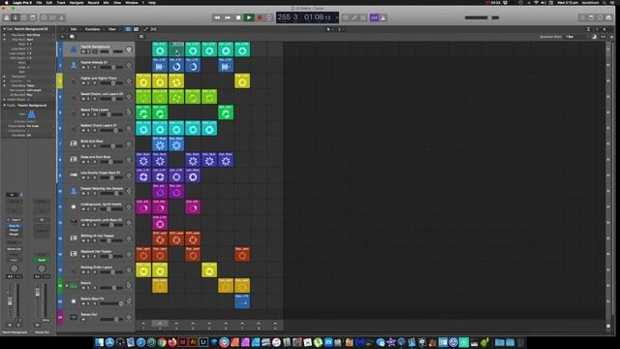Open the Browsers button at the far right
620x349 pixels.
point(608,17)
